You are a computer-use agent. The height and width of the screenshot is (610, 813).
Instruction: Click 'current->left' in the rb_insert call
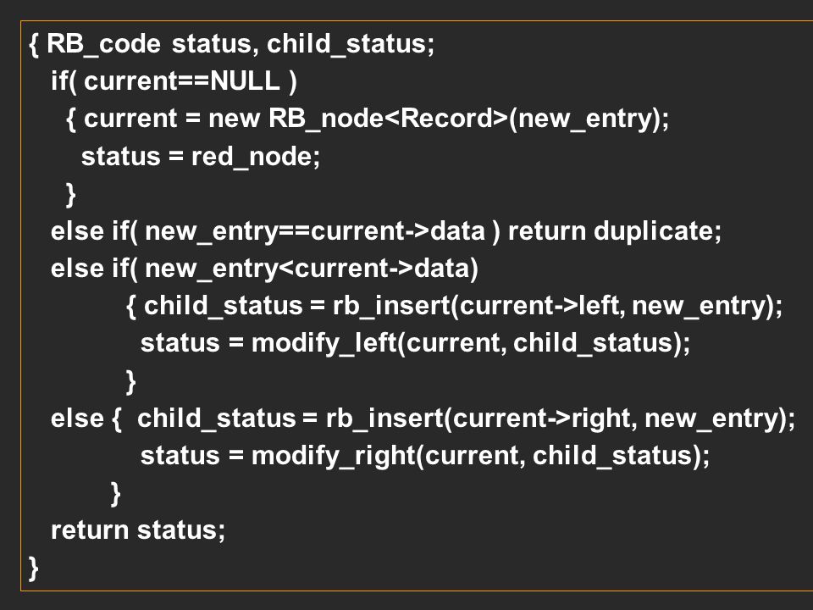[539, 306]
